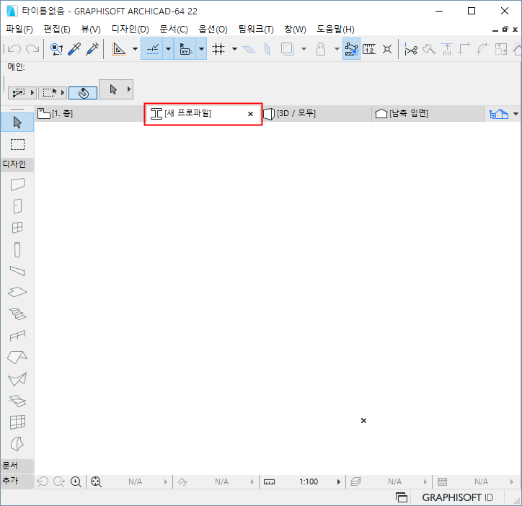Open the 편집(E) menu
The width and height of the screenshot is (522, 506).
(x=57, y=30)
